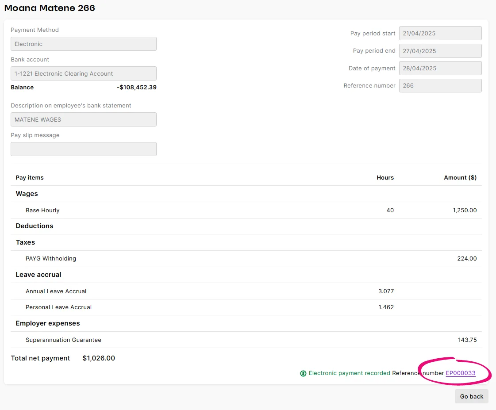Click the Pay period start date field
Screen dimensions: 496x410
[440, 33]
